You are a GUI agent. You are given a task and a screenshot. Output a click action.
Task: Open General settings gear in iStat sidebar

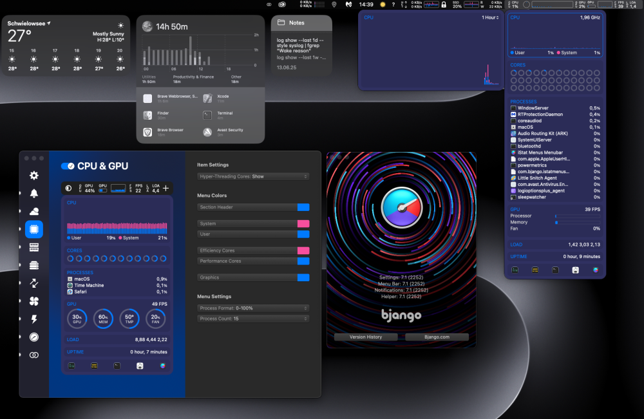[34, 176]
